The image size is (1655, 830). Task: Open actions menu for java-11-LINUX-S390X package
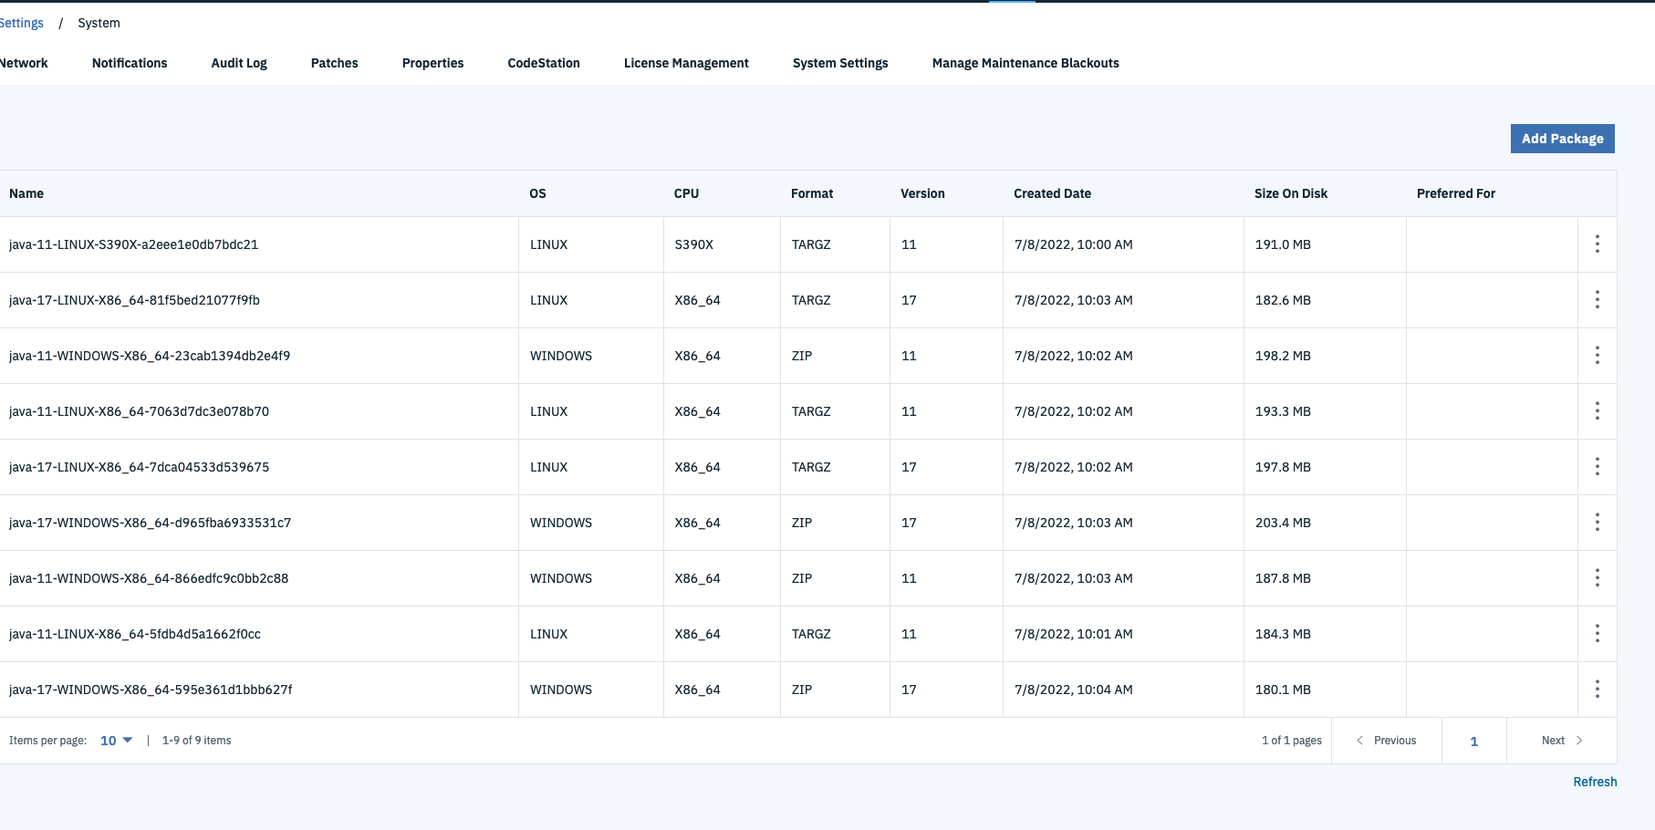(1597, 244)
